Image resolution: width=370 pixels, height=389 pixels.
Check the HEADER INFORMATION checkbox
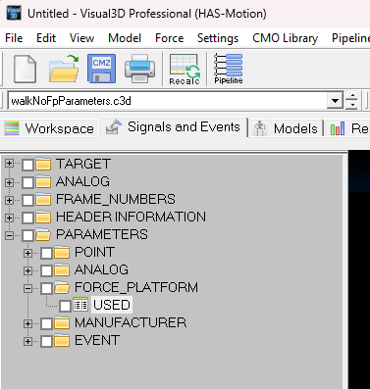[27, 218]
